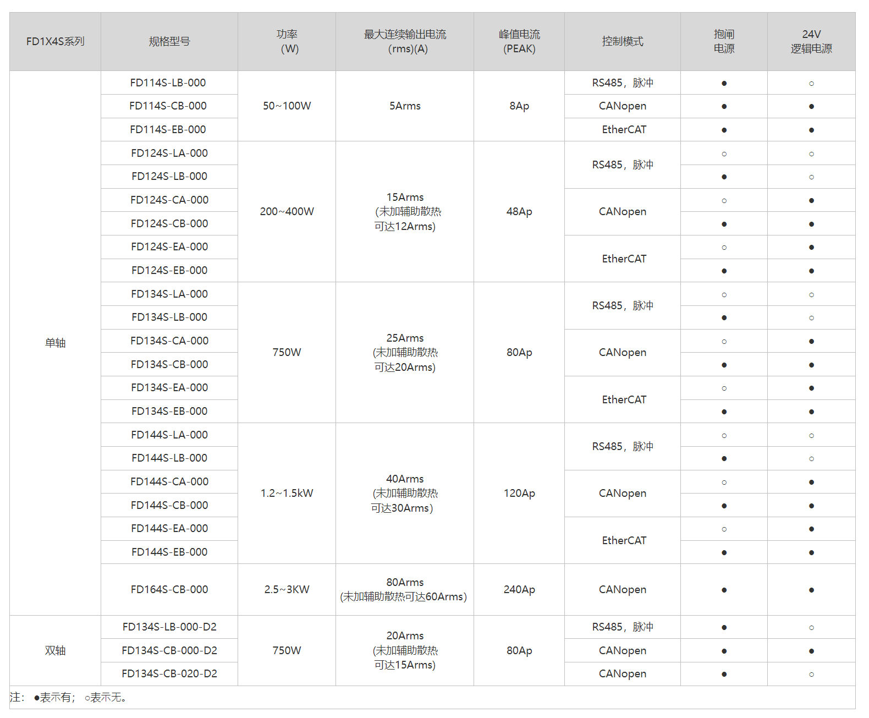869x718 pixels.
Task: Click the FD1X4S系列 header cell
Action: click(x=55, y=41)
